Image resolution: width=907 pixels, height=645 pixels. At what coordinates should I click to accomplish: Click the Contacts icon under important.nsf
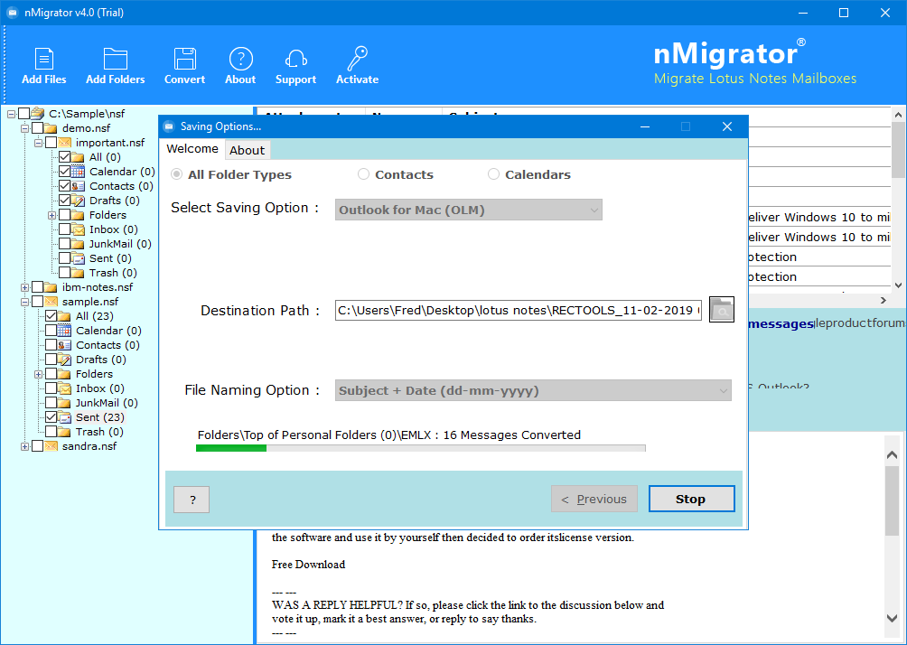click(78, 186)
